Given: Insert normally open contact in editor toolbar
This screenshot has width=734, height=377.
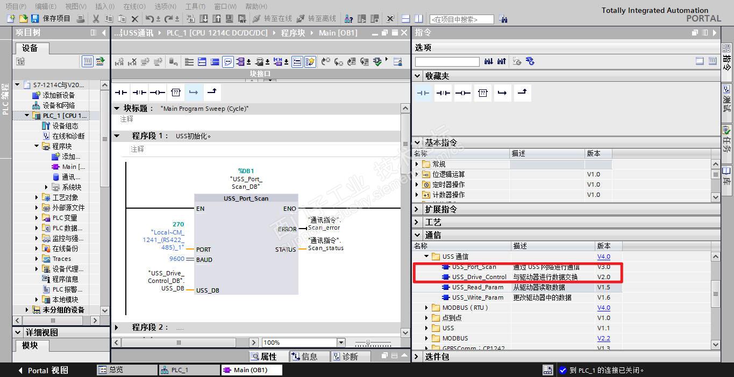Looking at the screenshot, I should (x=120, y=93).
